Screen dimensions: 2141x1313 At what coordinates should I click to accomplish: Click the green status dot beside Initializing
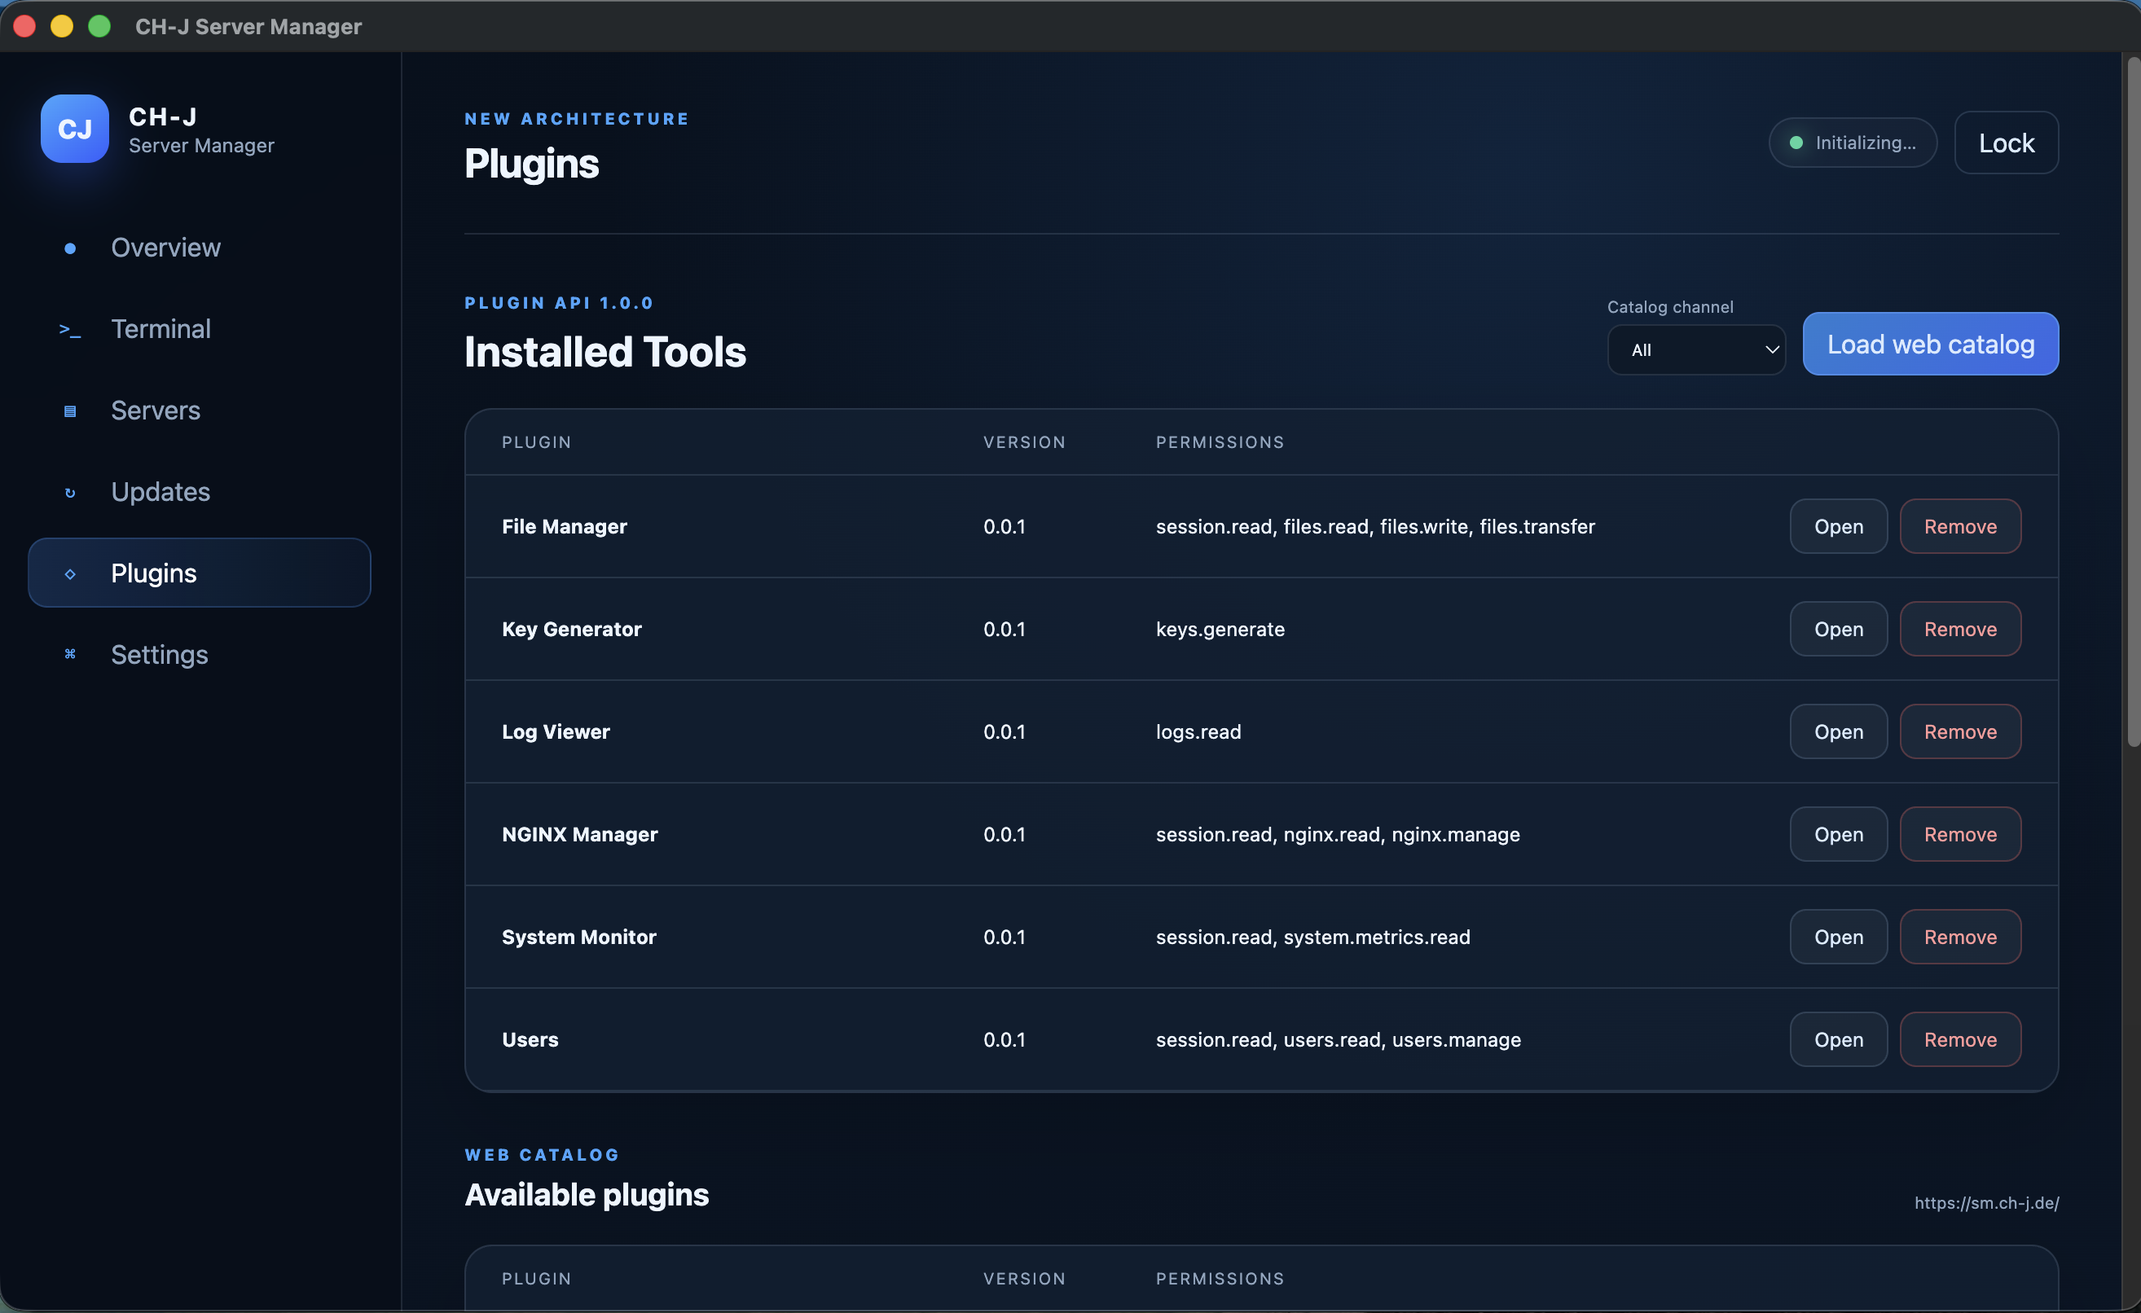tap(1796, 143)
